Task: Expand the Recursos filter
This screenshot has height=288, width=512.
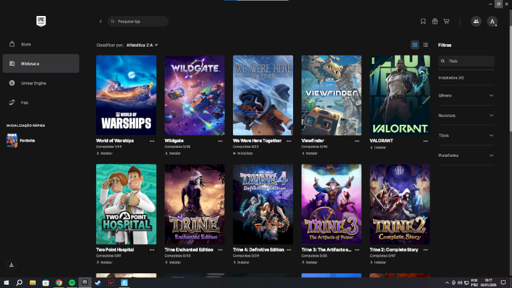Action: 467,115
